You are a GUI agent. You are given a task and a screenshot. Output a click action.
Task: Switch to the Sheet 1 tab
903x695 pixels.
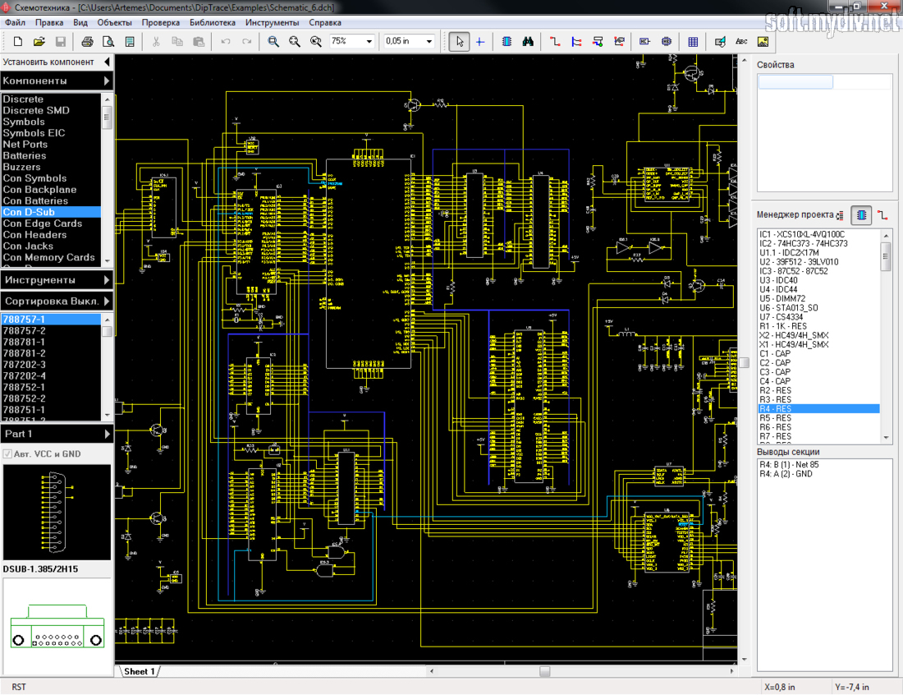pos(139,671)
